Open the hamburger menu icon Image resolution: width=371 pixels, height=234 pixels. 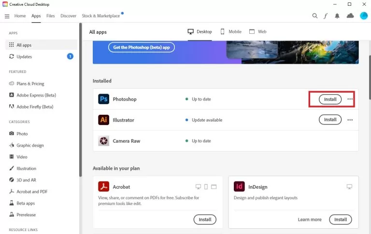(x=7, y=16)
